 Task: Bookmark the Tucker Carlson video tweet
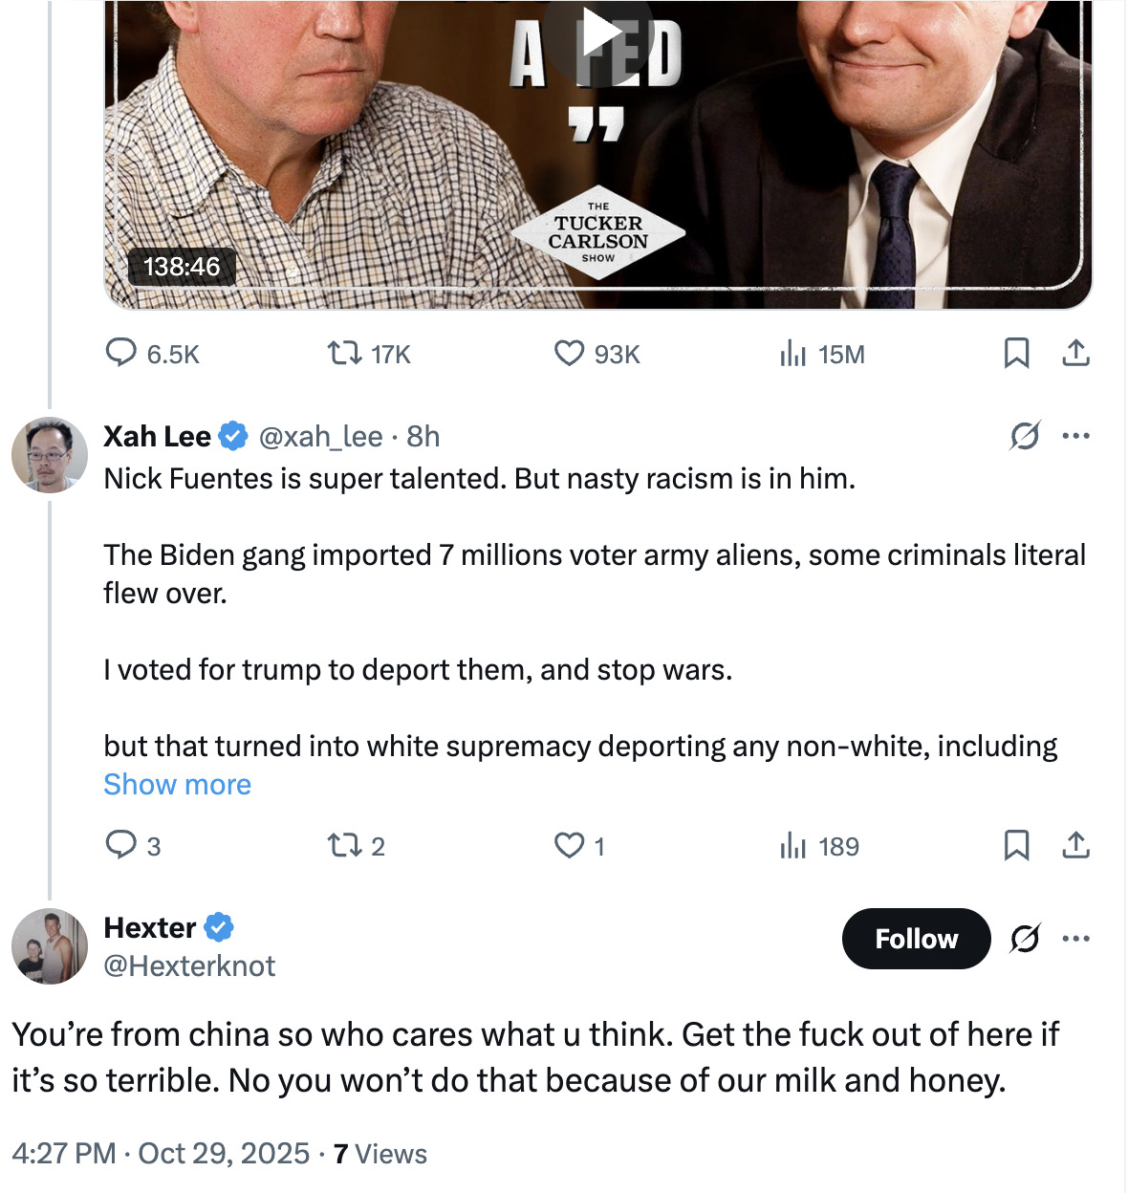click(x=1016, y=353)
